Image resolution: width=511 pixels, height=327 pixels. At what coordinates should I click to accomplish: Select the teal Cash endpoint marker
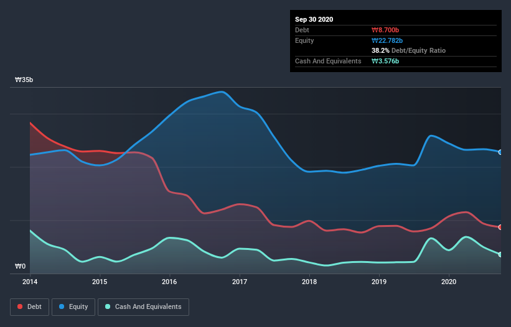point(500,254)
